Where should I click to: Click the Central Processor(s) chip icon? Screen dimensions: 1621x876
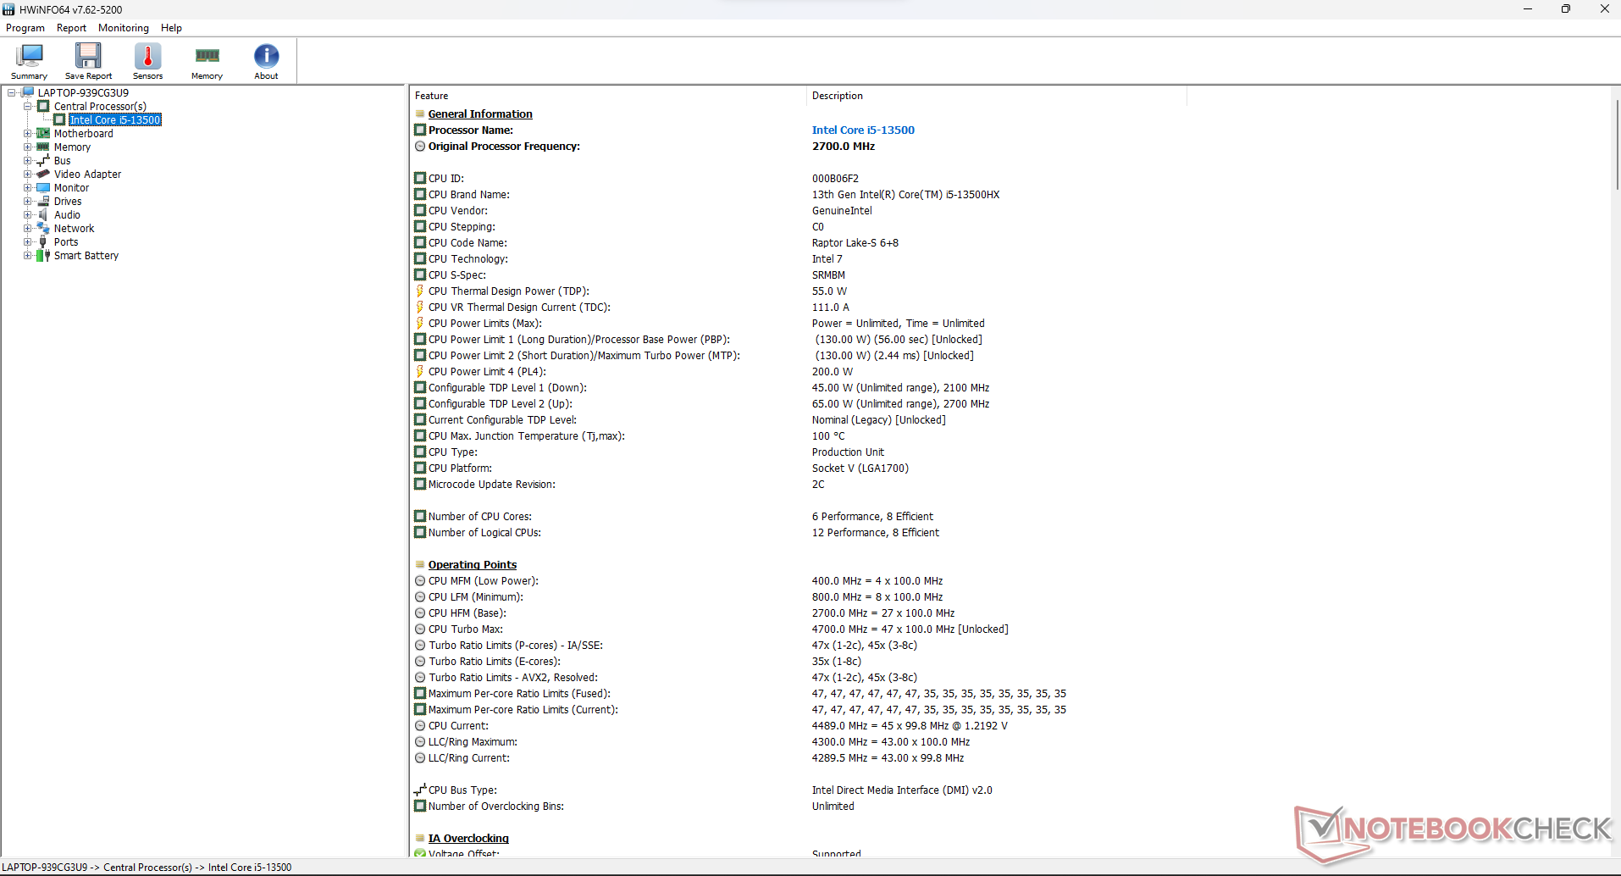(43, 107)
